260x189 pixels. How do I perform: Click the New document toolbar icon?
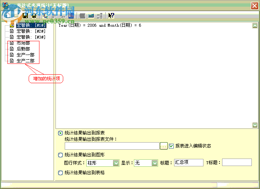click(8, 16)
